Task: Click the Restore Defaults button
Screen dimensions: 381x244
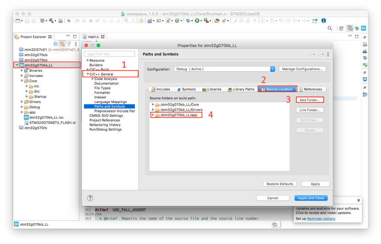Action: (x=280, y=184)
